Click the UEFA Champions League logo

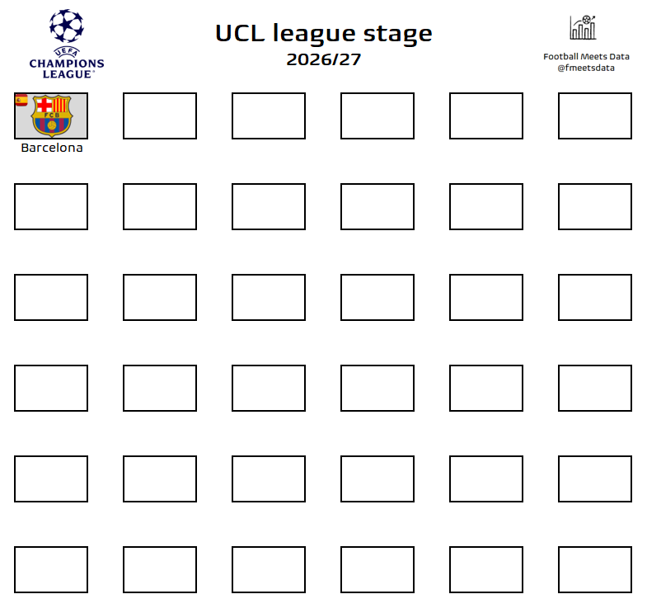[x=67, y=43]
